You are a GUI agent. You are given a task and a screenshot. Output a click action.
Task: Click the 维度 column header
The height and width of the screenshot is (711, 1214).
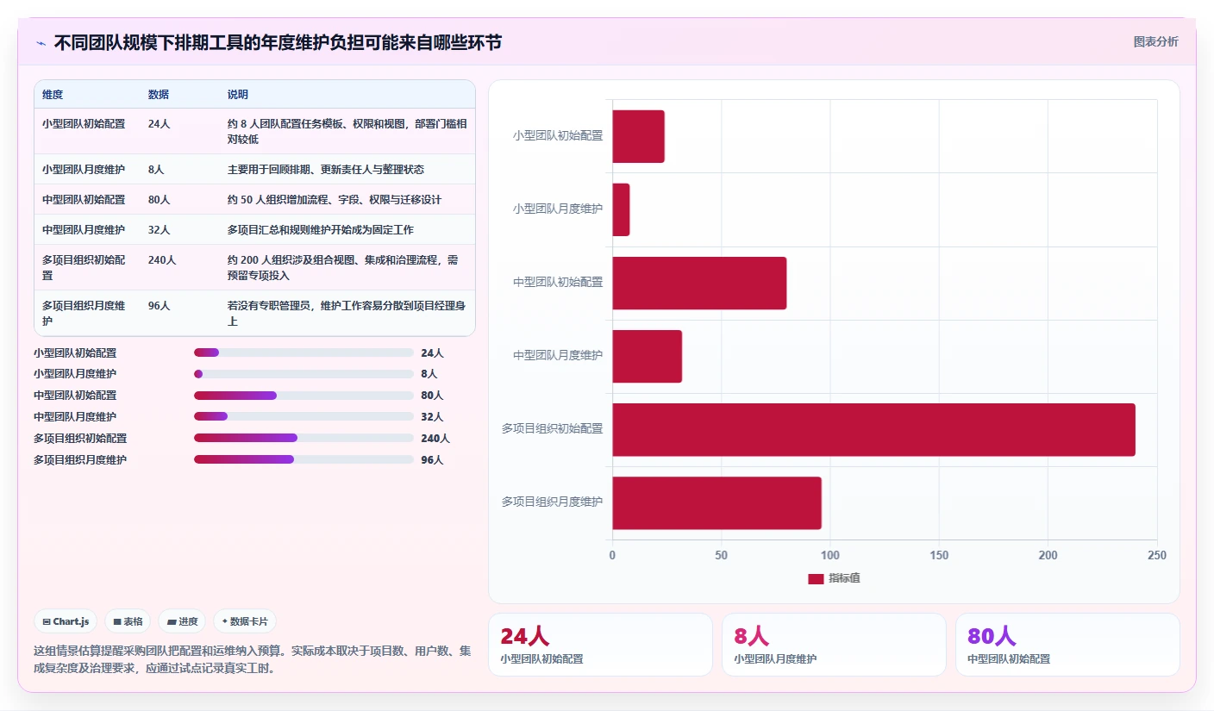click(x=53, y=95)
